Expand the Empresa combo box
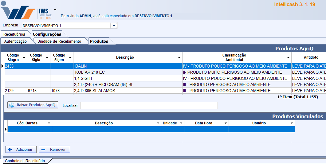 (114, 26)
